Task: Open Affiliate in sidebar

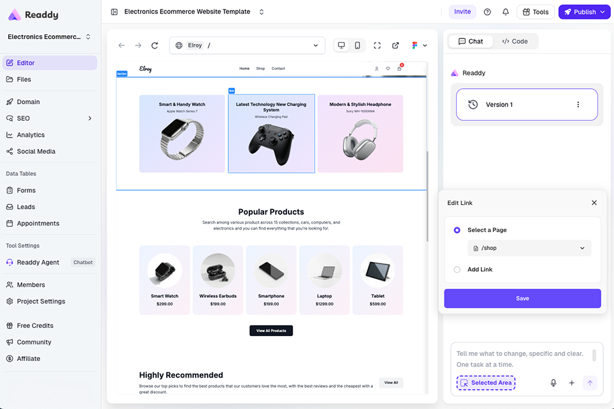Action: click(x=50, y=359)
